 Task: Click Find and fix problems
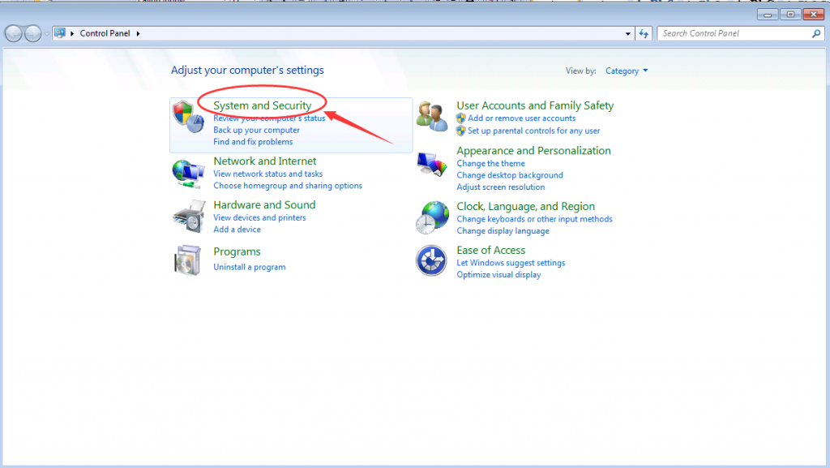click(253, 142)
